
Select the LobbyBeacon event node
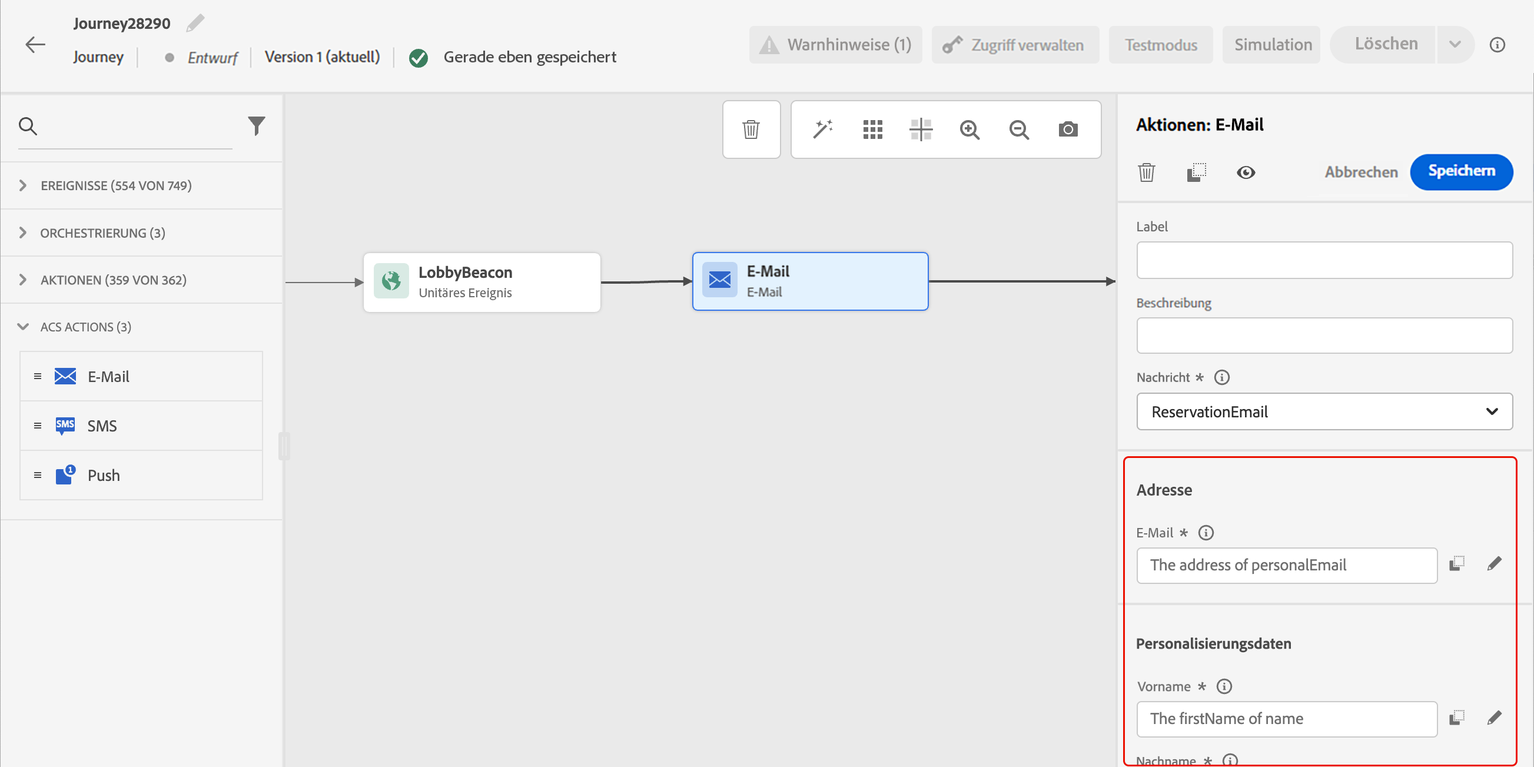click(x=482, y=283)
